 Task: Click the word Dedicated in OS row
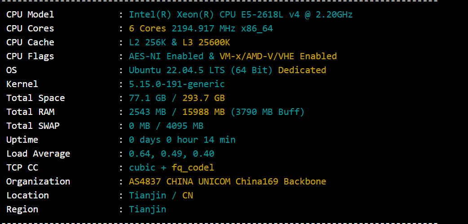(x=302, y=70)
